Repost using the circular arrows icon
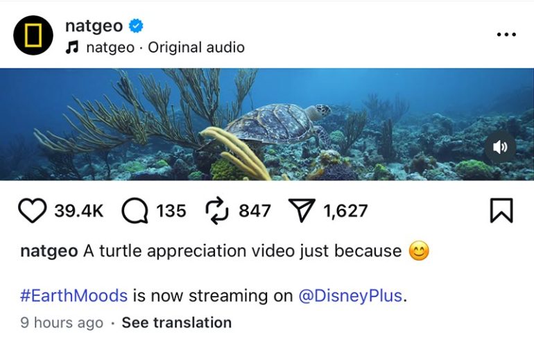This screenshot has width=534, height=348. click(x=218, y=211)
